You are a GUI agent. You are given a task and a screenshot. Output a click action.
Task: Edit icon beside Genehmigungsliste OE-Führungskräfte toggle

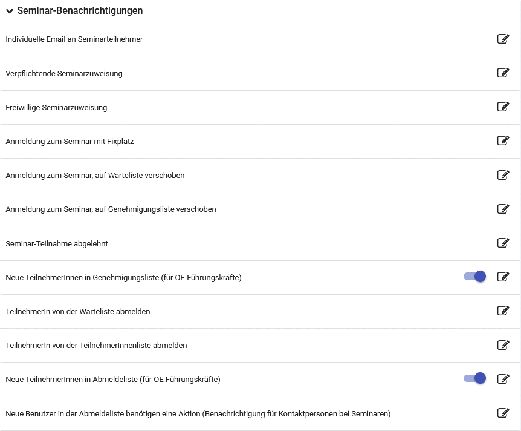pyautogui.click(x=503, y=277)
